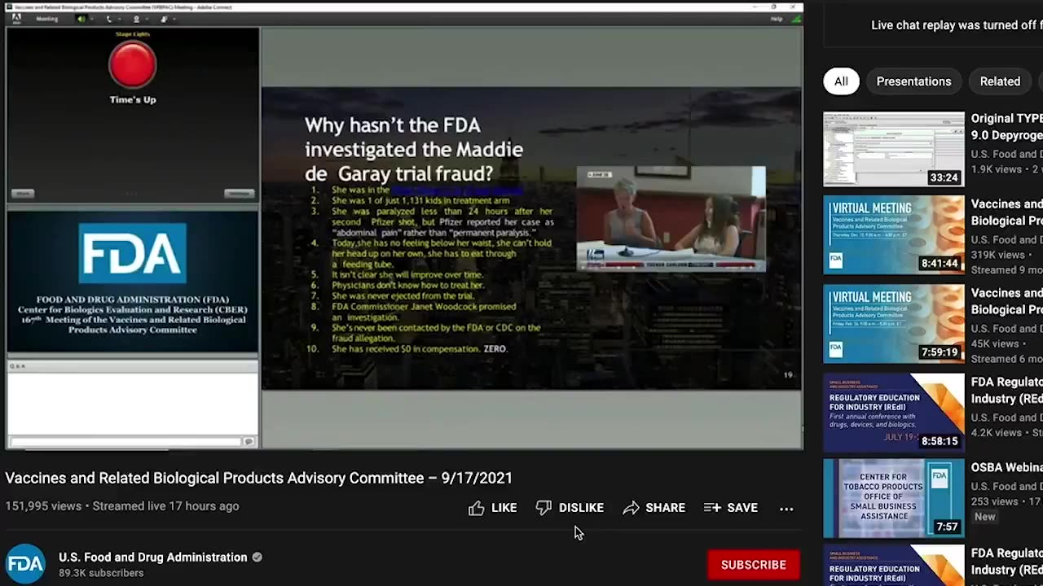The height and width of the screenshot is (586, 1043).
Task: Open phone options dropdown arrow in Adobe Connect
Action: coord(120,19)
